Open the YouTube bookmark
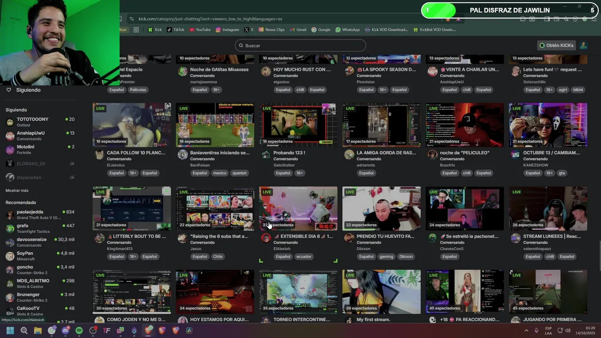 click(200, 30)
